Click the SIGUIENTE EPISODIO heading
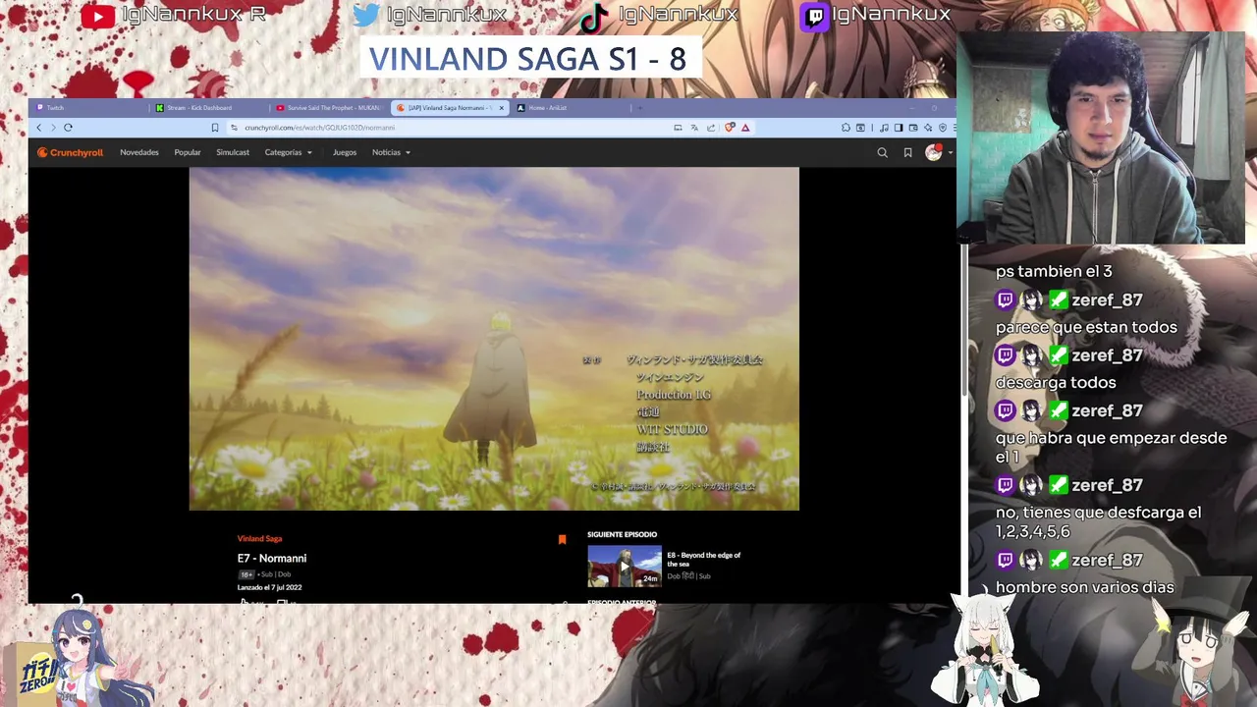The width and height of the screenshot is (1257, 707). (622, 534)
